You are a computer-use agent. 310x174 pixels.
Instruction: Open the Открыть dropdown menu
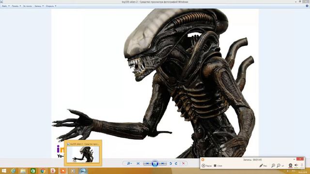51,6
